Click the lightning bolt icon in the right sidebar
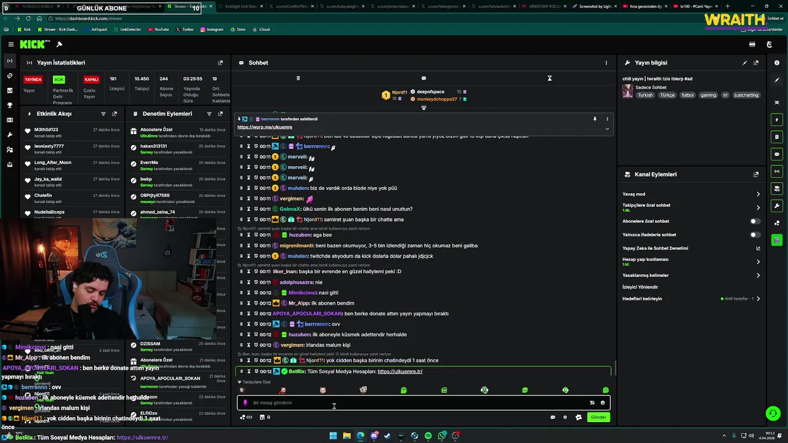The image size is (788, 443). point(777,119)
